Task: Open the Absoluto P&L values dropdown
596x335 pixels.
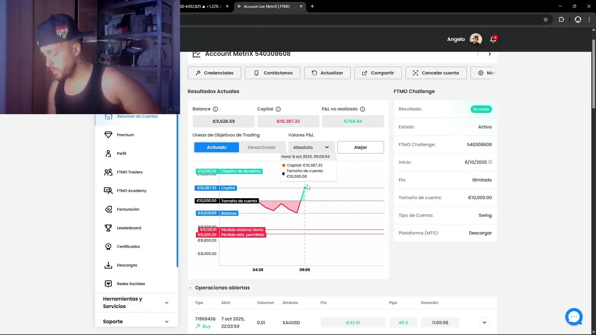Action: [x=311, y=147]
